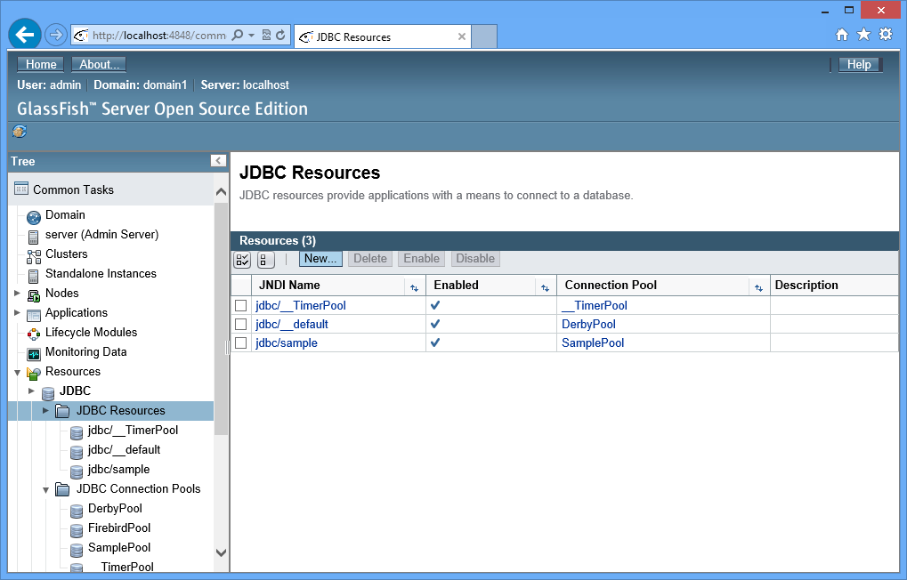This screenshot has width=907, height=580.
Task: Expand the JDBC tree node arrow
Action: coord(31,391)
